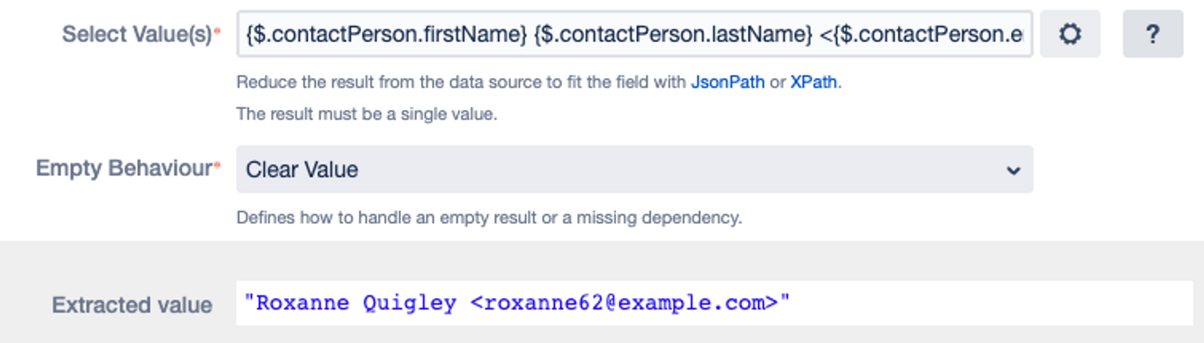Click the chevron arrow of Empty Behaviour
1204x343 pixels.
pyautogui.click(x=1013, y=170)
